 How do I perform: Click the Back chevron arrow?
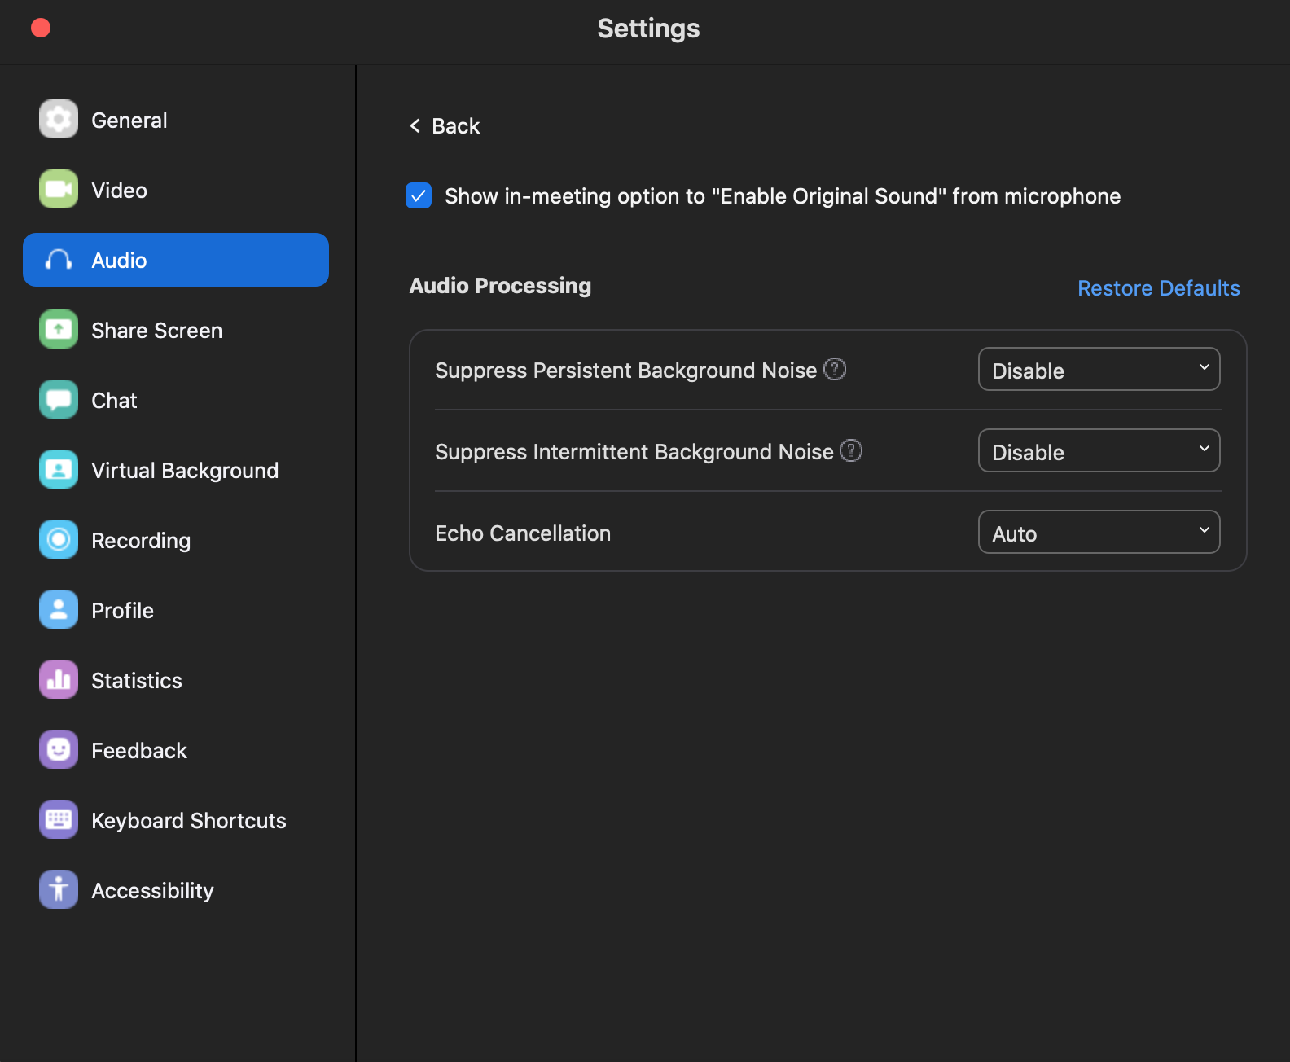(415, 125)
